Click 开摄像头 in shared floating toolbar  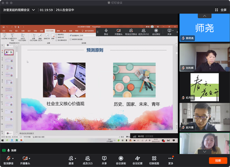click(x=118, y=32)
